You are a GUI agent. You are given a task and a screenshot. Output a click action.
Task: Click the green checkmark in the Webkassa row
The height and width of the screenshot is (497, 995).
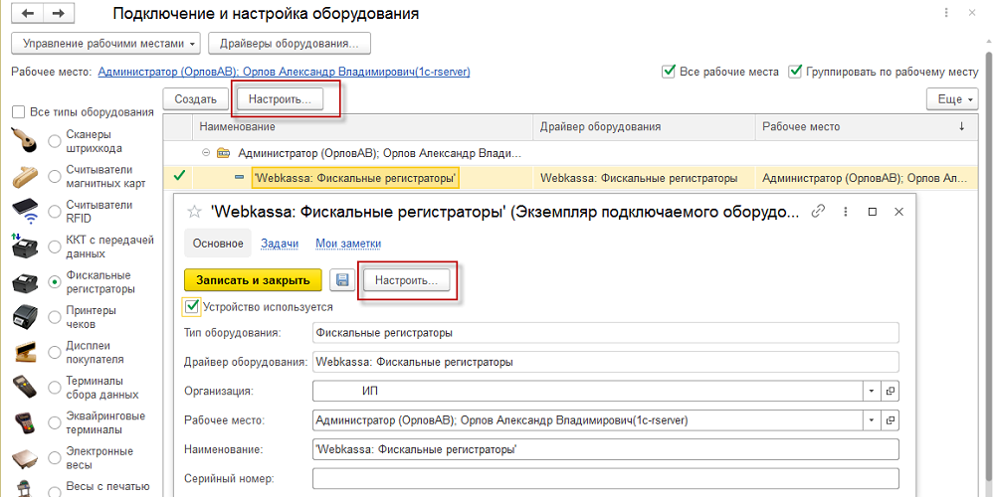tap(178, 177)
